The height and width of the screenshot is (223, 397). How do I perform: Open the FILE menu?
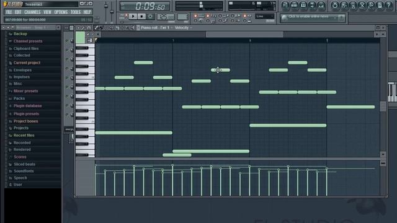coord(9,12)
